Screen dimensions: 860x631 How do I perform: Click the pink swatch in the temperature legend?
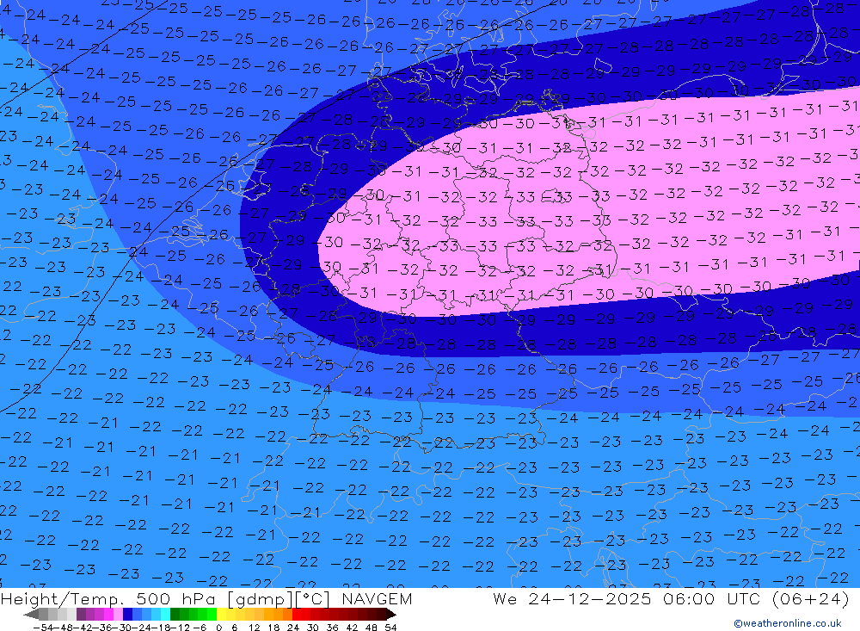click(x=118, y=614)
